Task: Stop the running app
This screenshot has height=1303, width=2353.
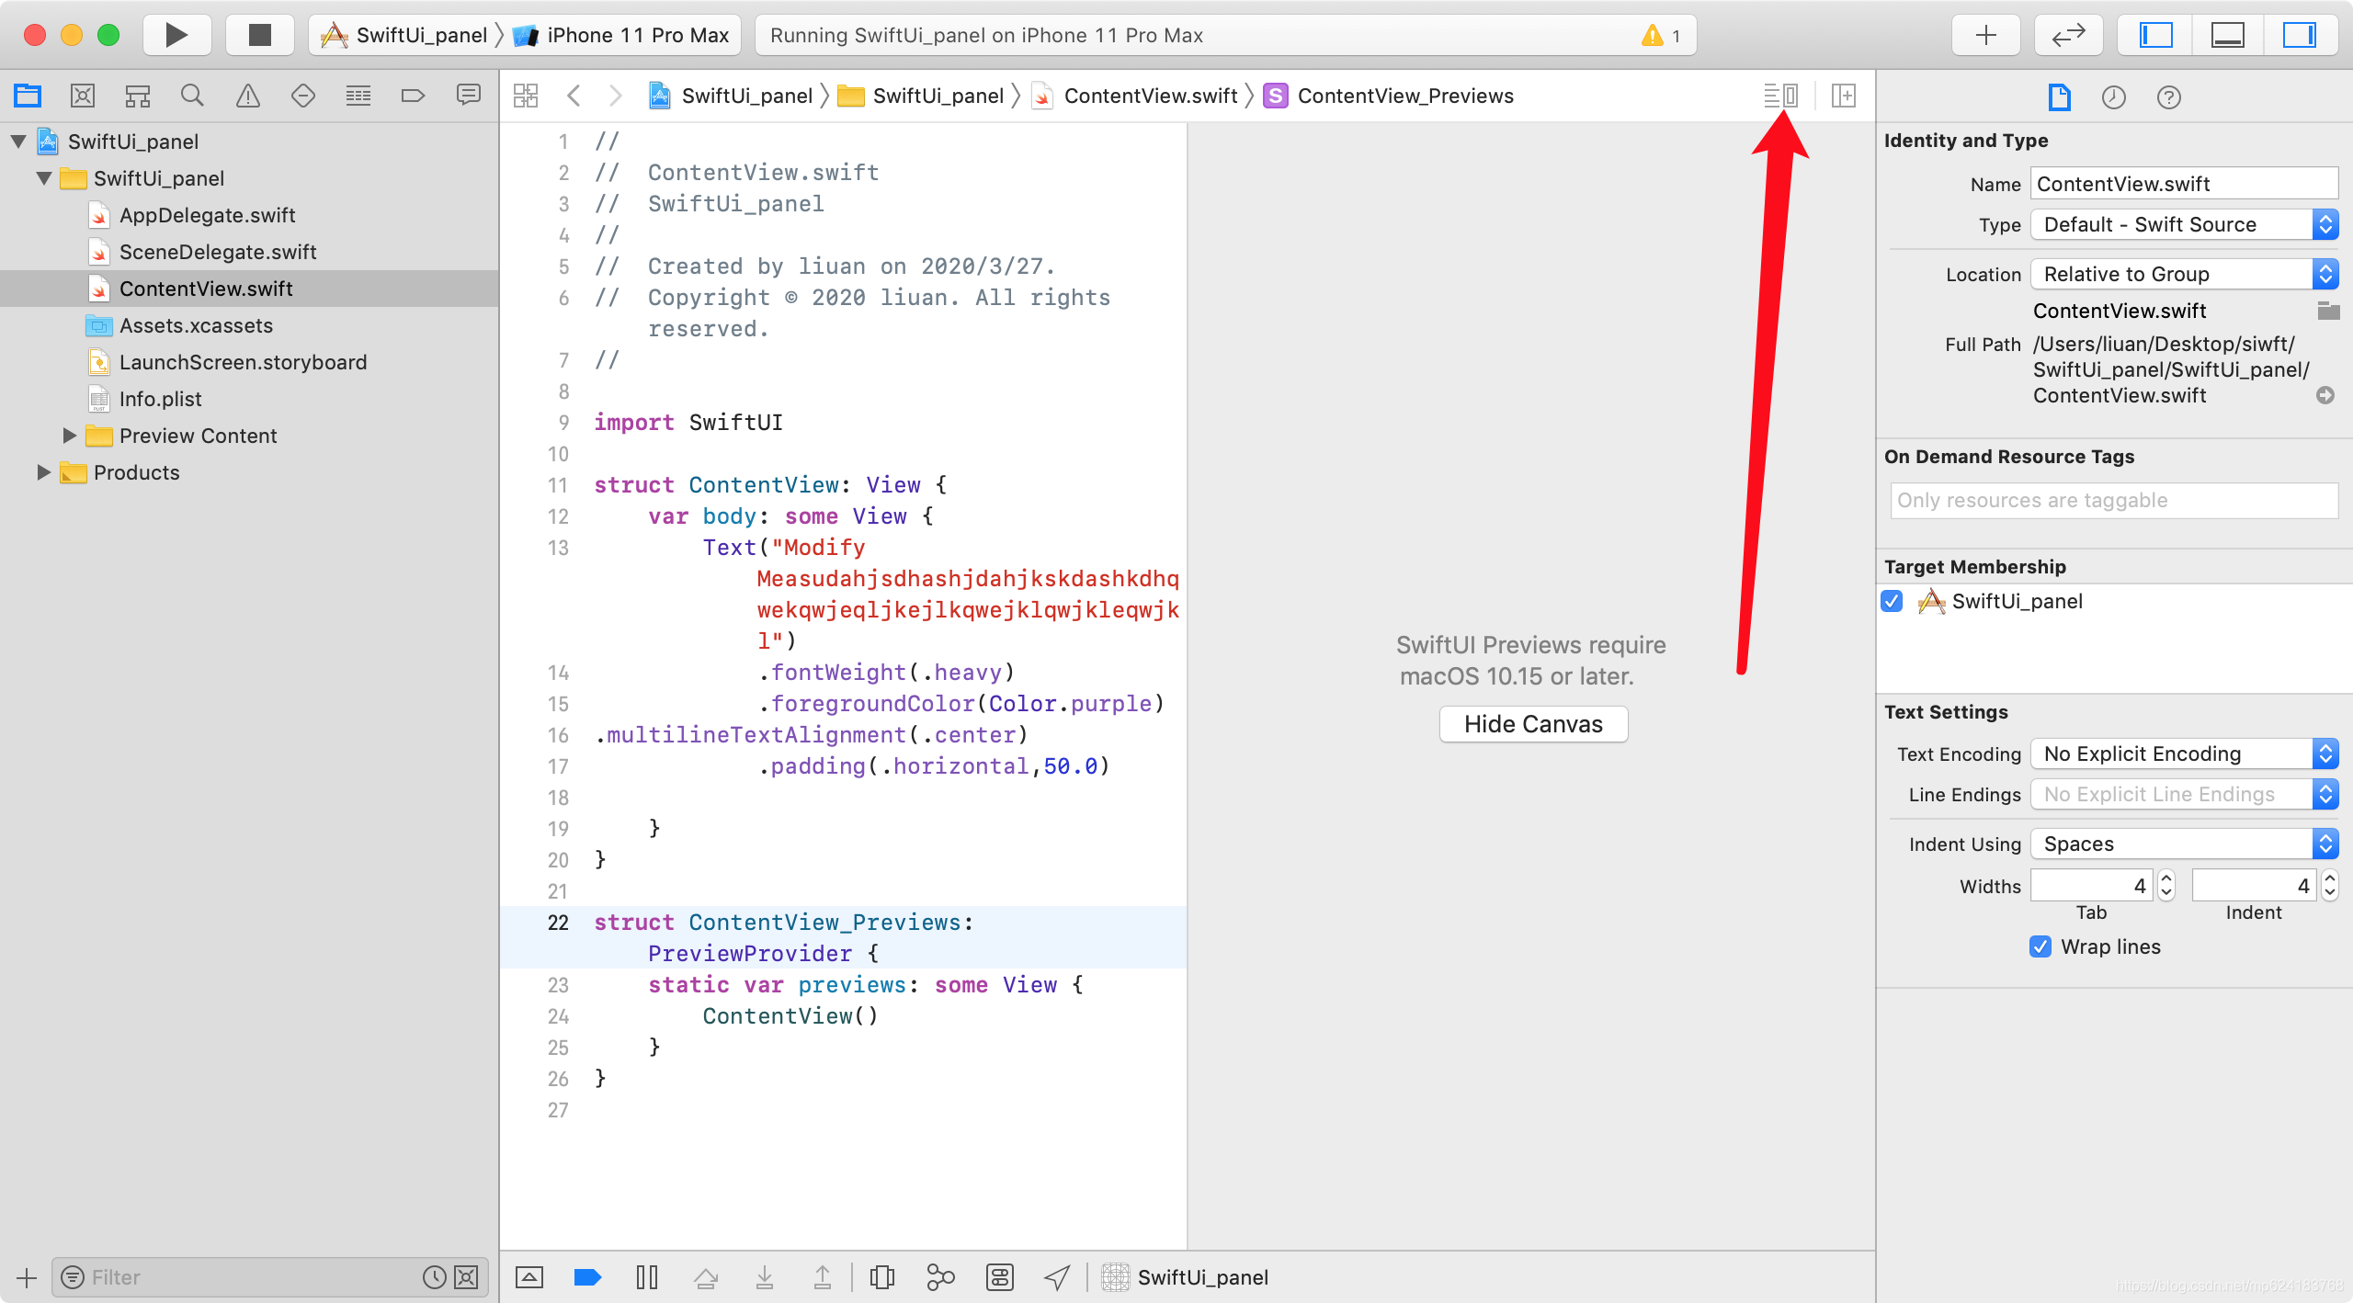Action: tap(259, 35)
